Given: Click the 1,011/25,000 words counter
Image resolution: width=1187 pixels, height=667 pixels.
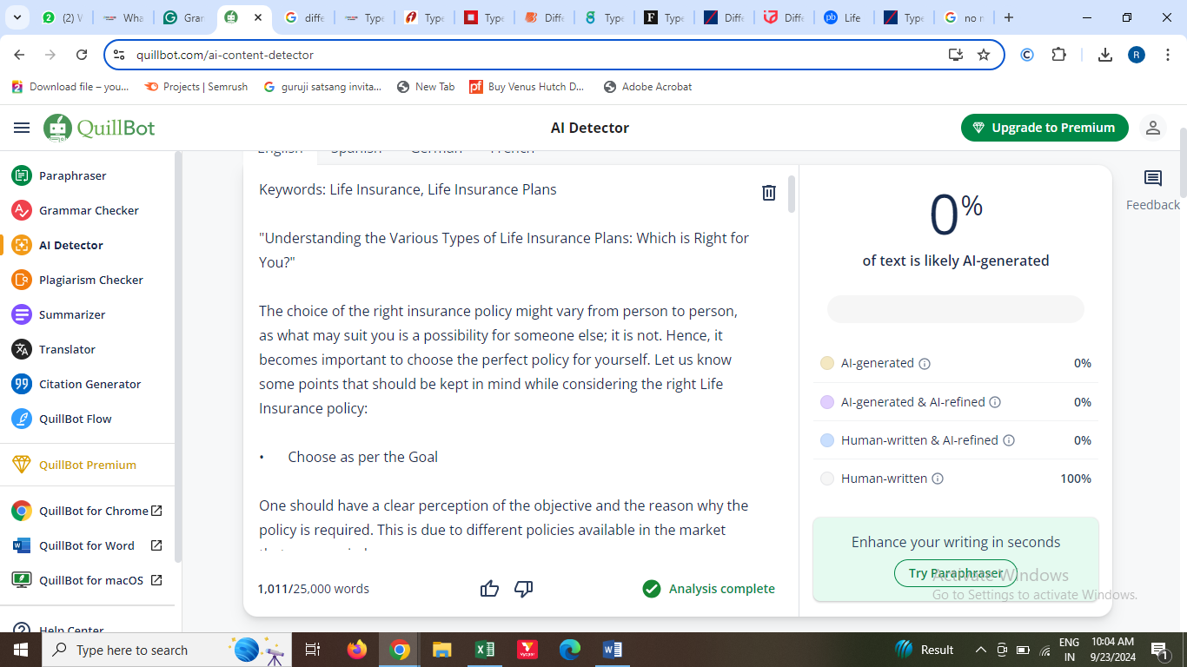Looking at the screenshot, I should 313,589.
